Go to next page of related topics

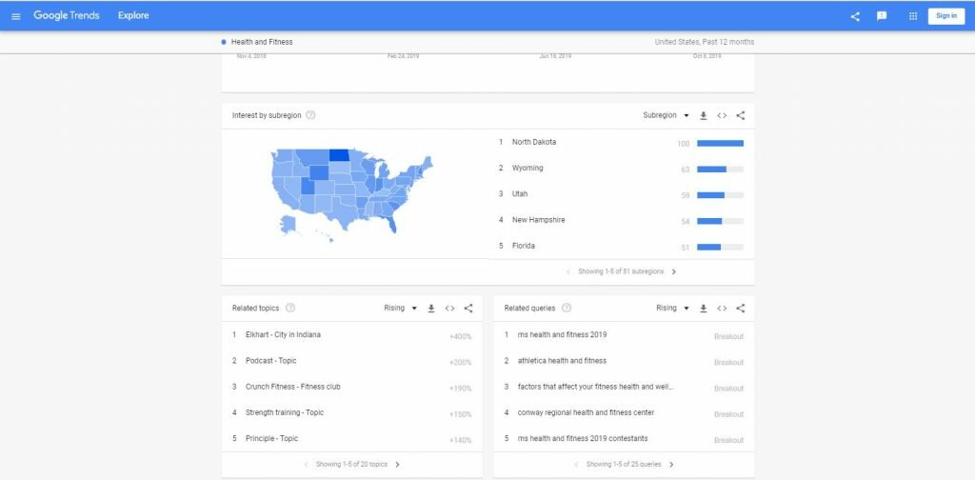click(x=397, y=465)
